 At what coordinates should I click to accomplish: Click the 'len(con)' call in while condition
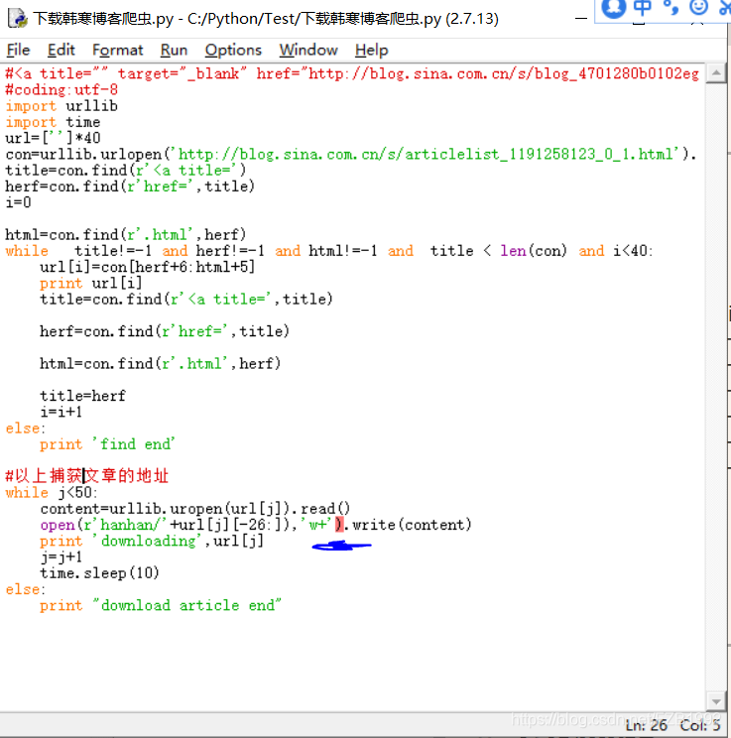534,250
